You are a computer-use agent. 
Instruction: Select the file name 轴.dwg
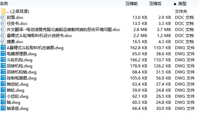click(x=14, y=102)
